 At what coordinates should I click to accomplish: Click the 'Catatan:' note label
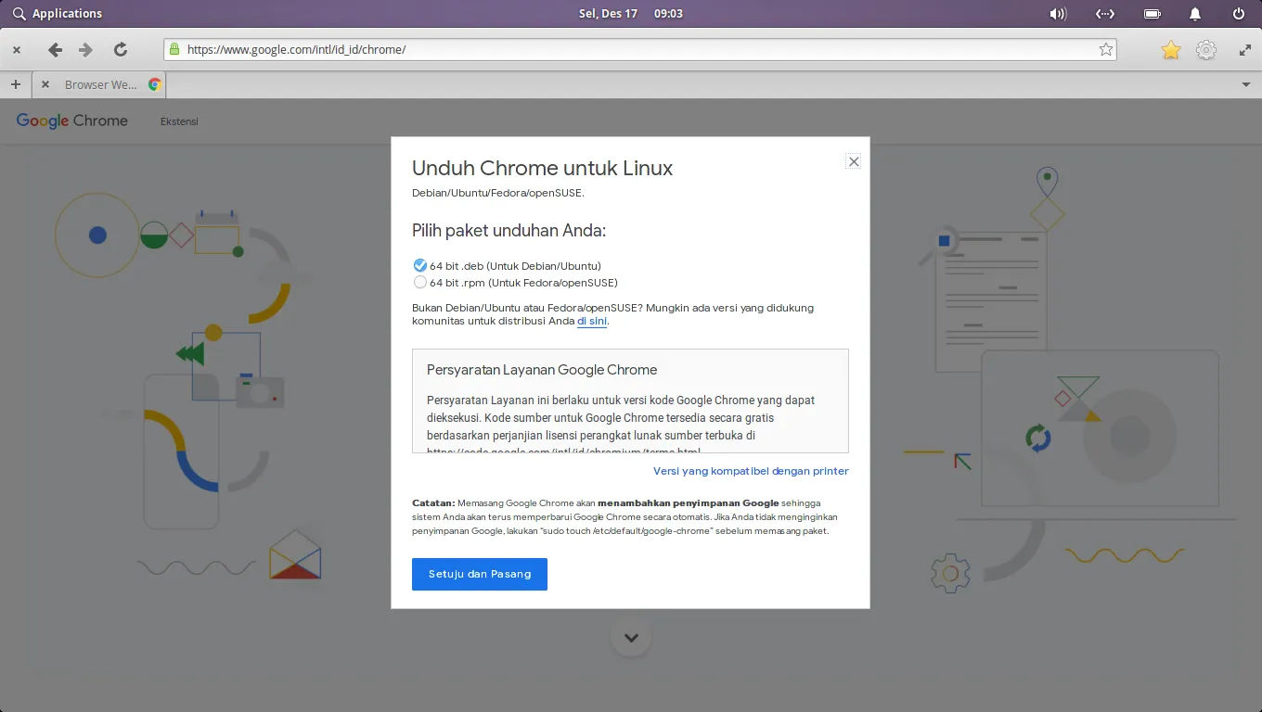(x=433, y=502)
